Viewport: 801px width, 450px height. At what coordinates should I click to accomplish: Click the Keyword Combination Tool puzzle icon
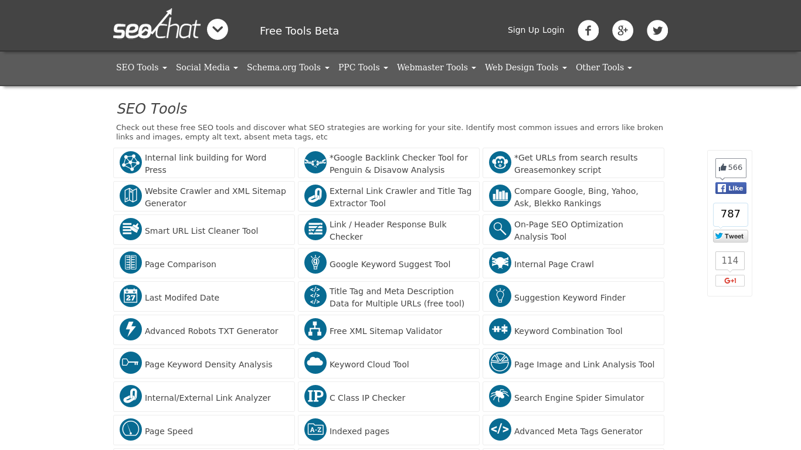[x=500, y=329]
